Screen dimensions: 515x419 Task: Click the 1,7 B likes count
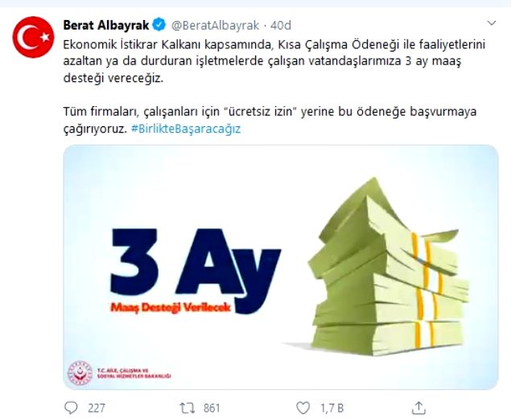[332, 408]
